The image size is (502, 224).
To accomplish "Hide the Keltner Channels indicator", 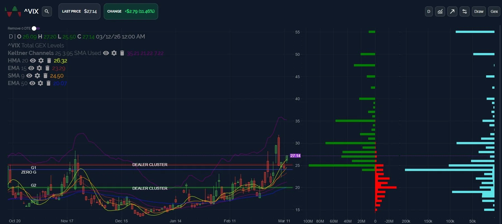I will (x=106, y=53).
